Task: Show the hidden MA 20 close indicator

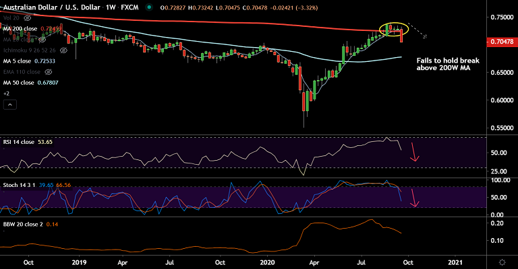Action: (42, 40)
